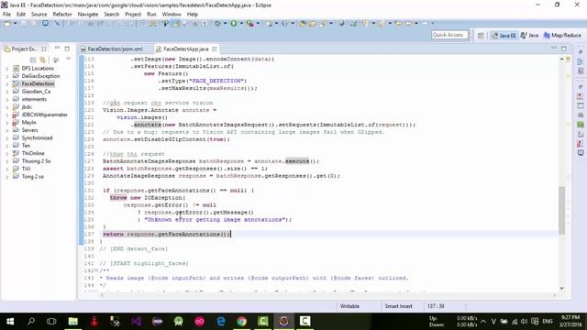Expand the ThiOnline project node
The height and width of the screenshot is (330, 587).
click(6, 153)
